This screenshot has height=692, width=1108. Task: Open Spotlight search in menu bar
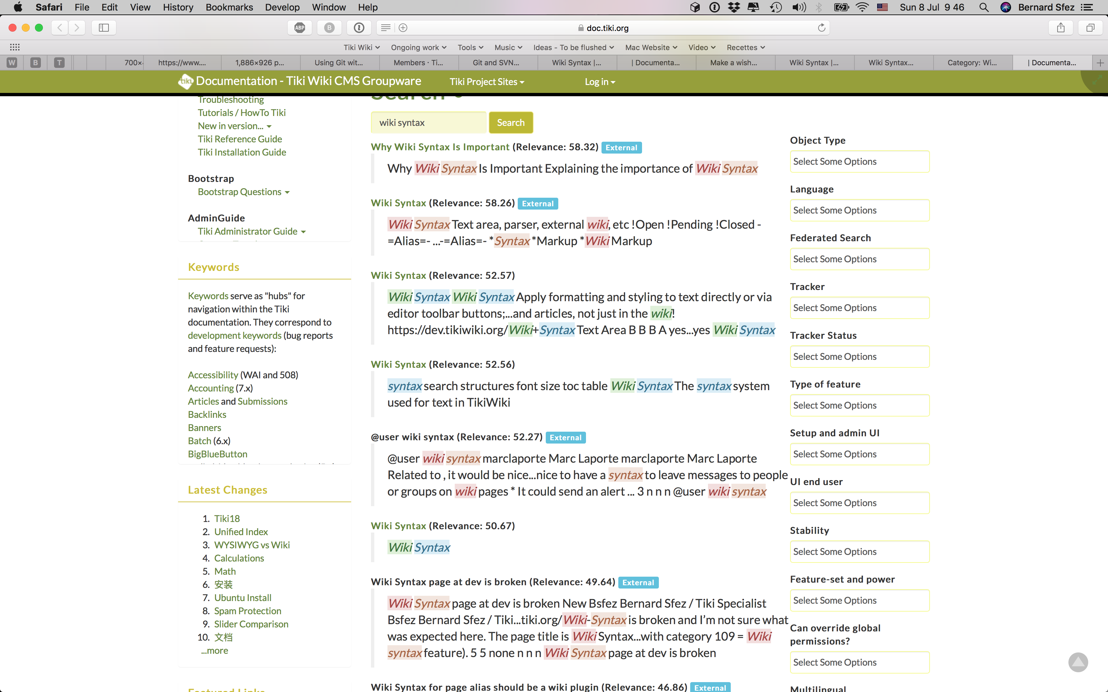coord(983,7)
